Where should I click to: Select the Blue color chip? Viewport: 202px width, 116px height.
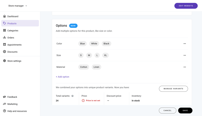(83, 43)
